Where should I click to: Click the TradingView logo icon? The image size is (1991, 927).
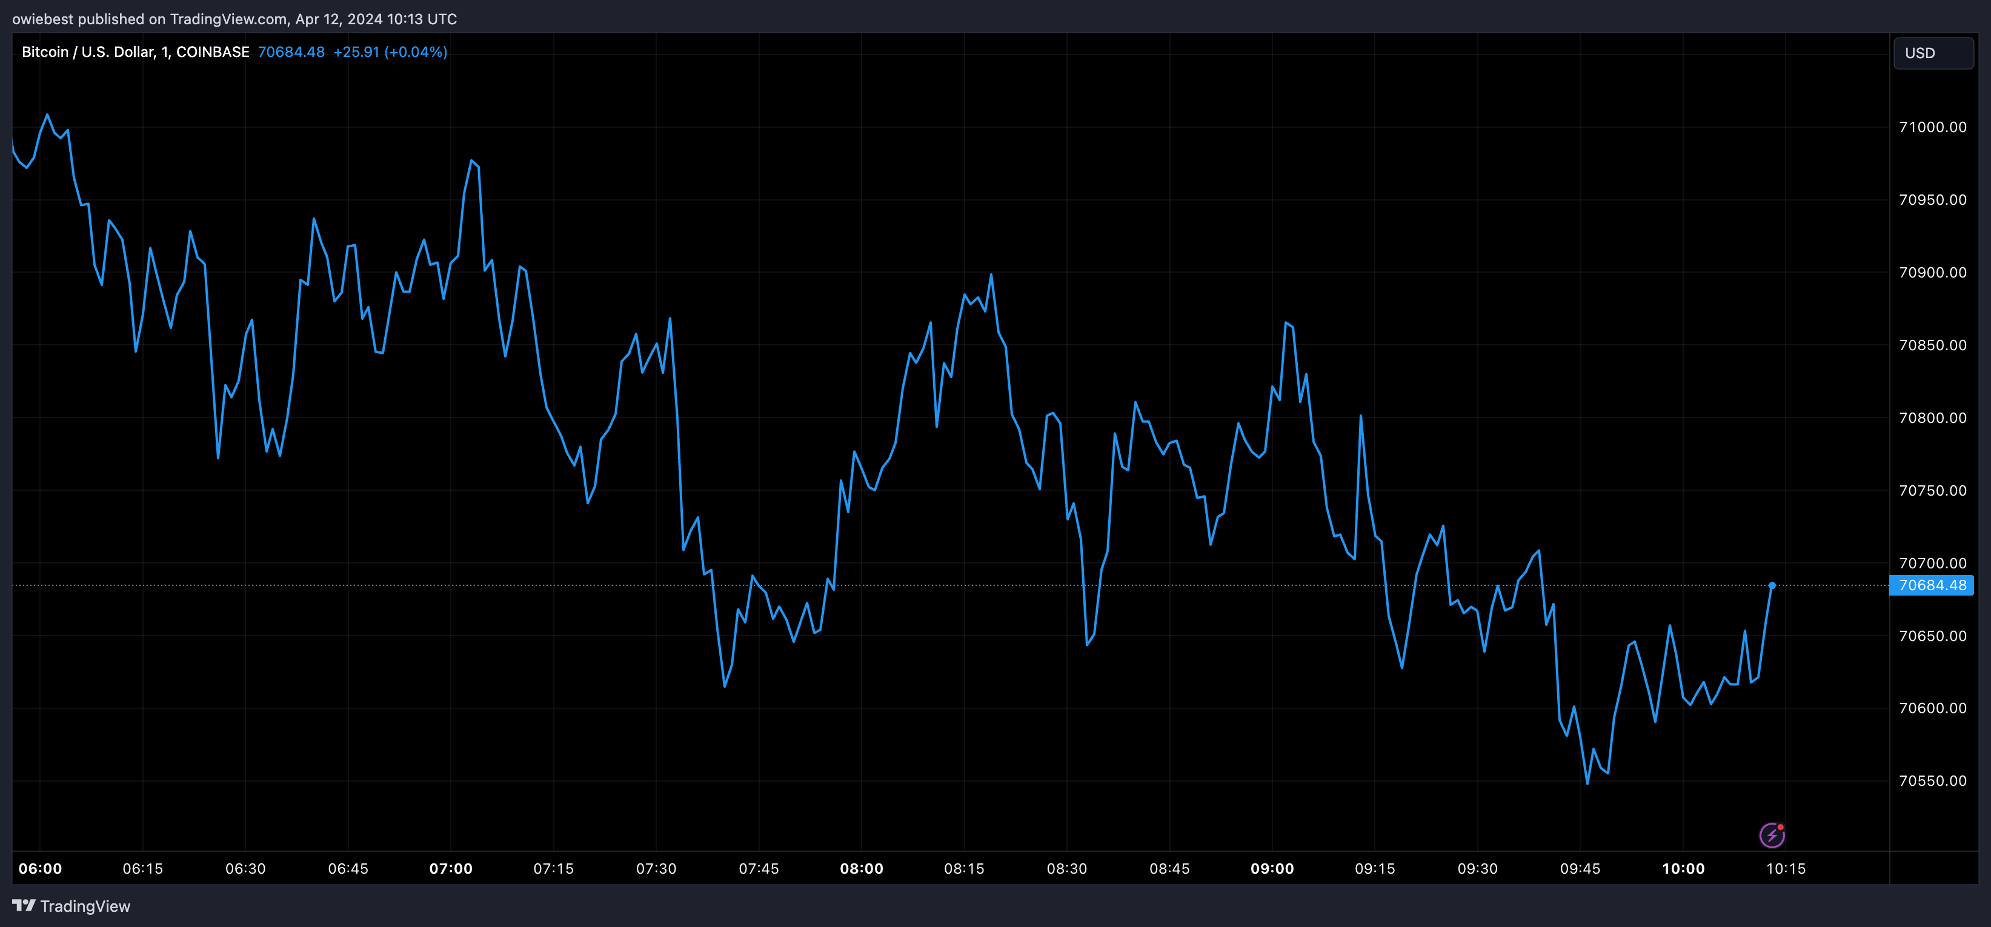(x=24, y=905)
